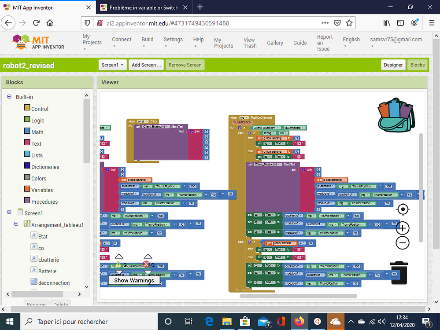Collapse the Built-in blocks category
This screenshot has width=440, height=330.
(9, 97)
